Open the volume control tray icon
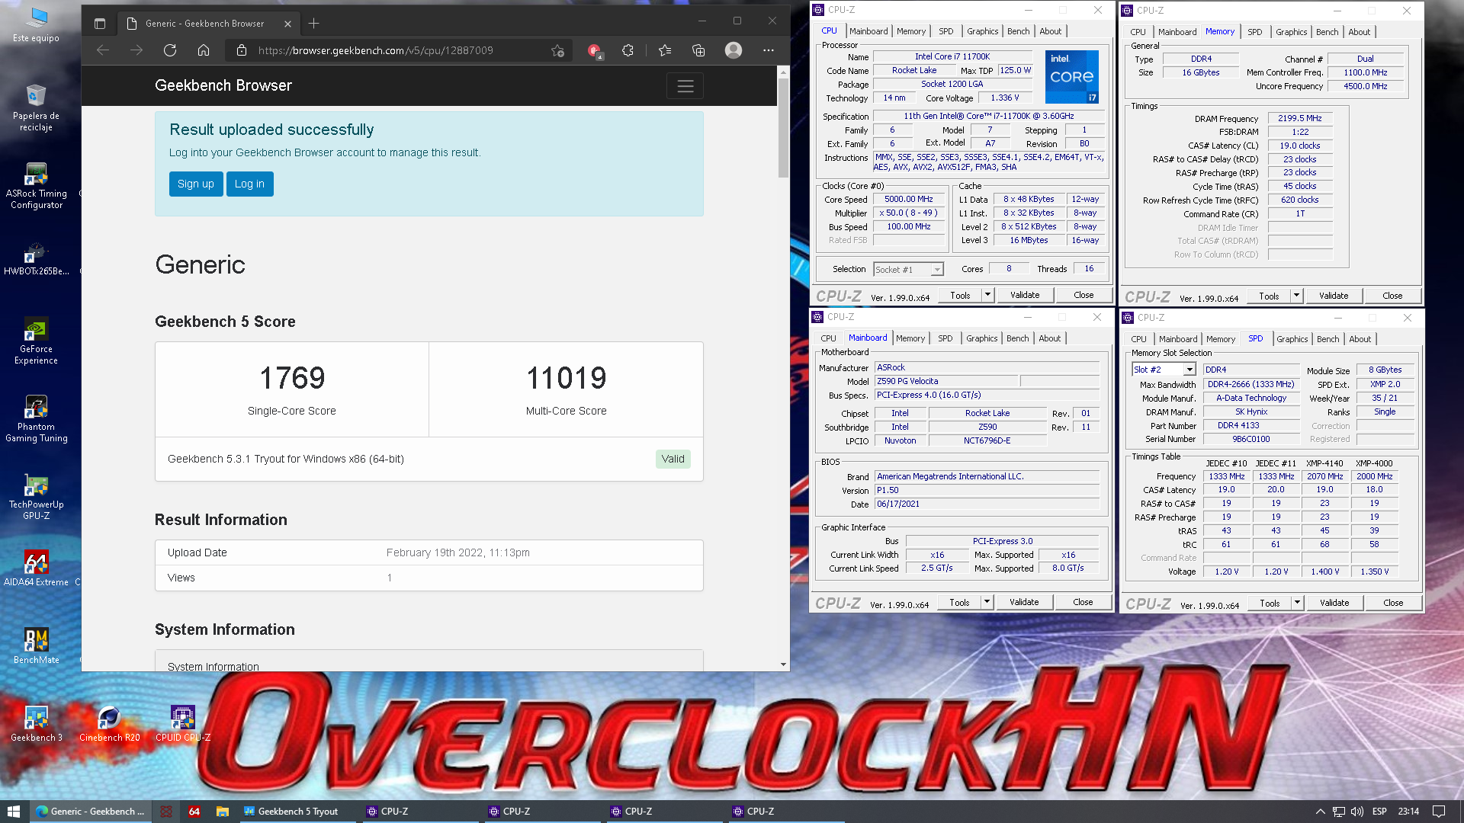The height and width of the screenshot is (823, 1464). (x=1356, y=812)
